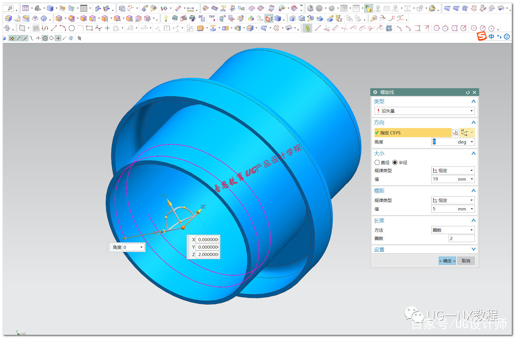
Task: Select the TIFF export icon
Action: tap(212, 18)
